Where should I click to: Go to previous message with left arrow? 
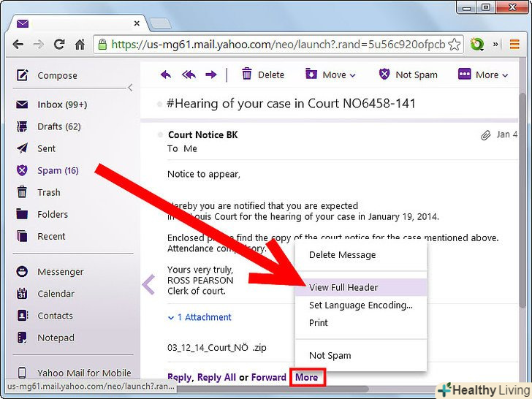[148, 284]
